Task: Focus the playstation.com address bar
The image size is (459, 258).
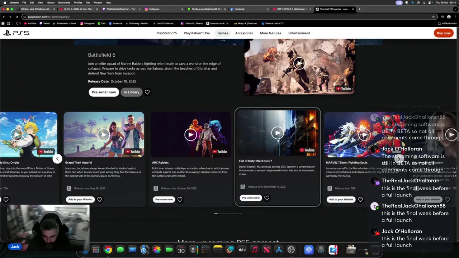Action: point(229,17)
